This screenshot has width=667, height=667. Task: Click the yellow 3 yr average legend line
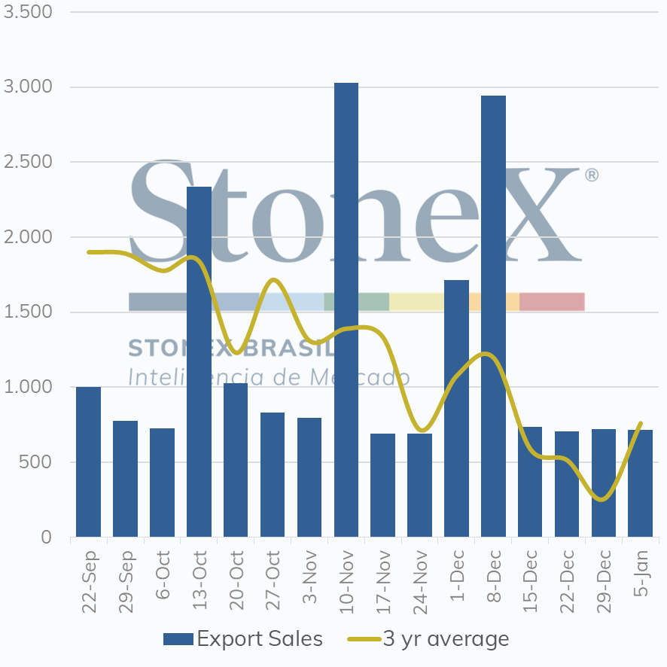364,639
